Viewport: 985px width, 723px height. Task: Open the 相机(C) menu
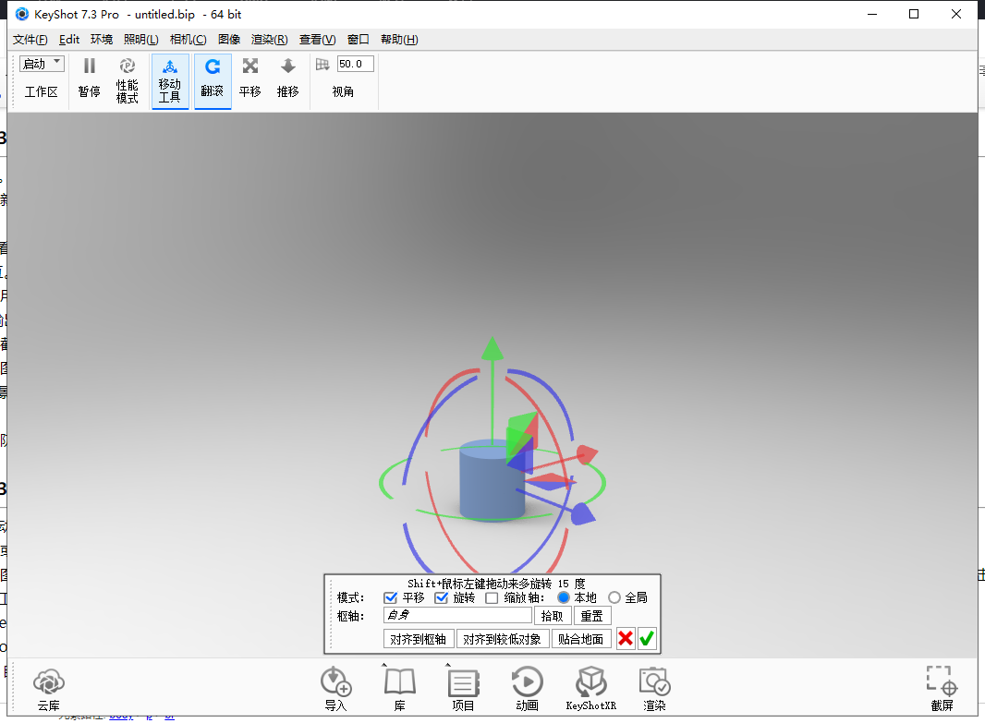[188, 40]
